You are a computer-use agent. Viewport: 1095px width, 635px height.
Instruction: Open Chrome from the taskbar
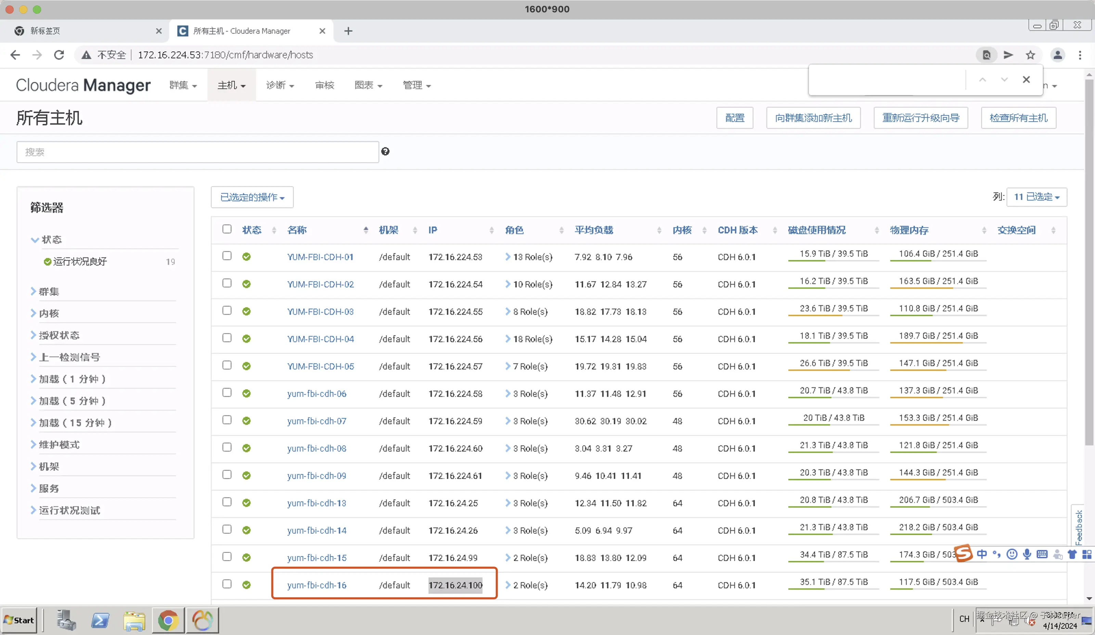coord(168,620)
